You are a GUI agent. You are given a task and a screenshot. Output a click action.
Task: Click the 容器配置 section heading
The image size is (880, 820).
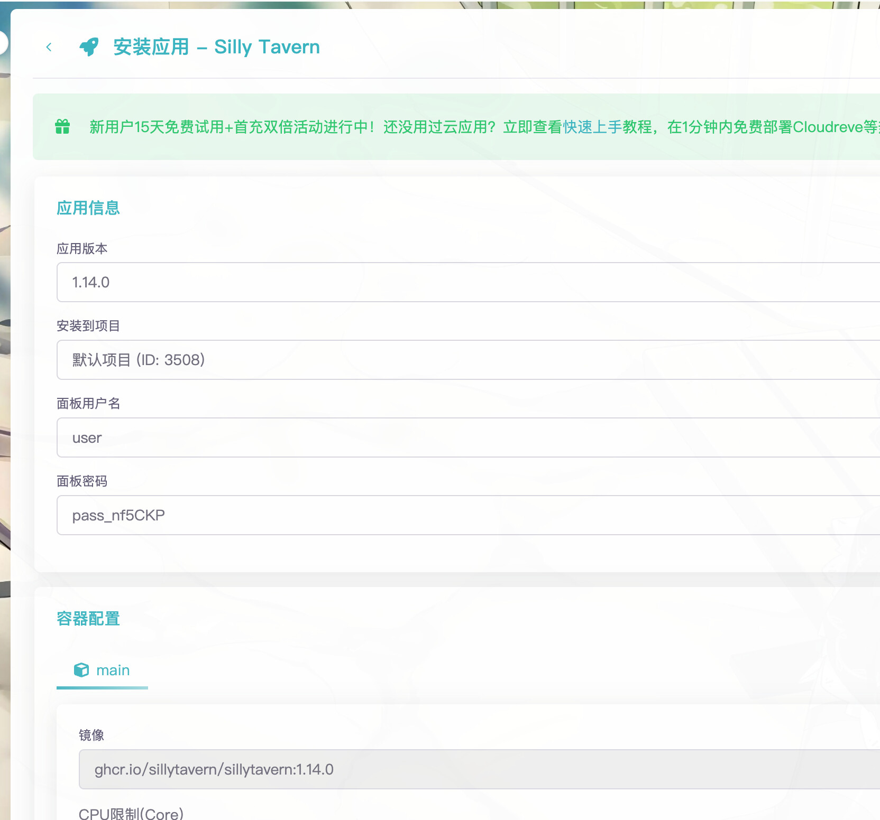[x=88, y=619]
